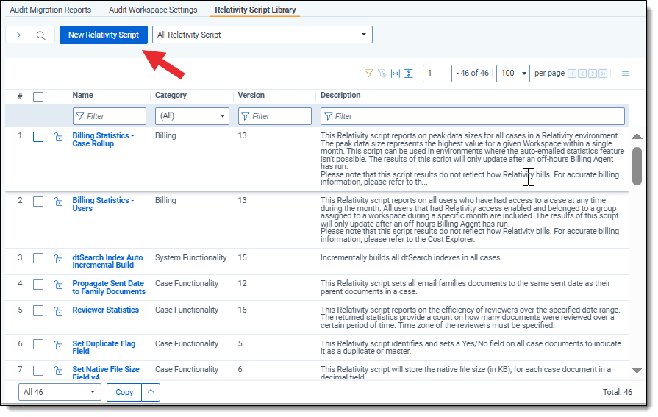
Task: Click the clear all filters icon
Action: point(382,74)
